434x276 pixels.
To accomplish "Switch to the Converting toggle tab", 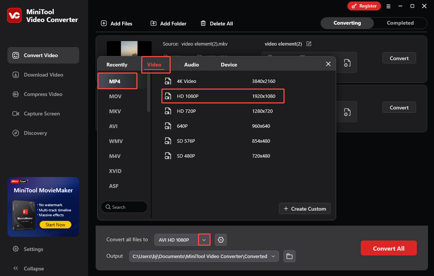I will tap(347, 23).
